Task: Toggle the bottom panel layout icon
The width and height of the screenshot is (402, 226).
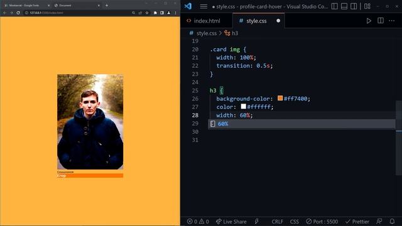Action: click(344, 6)
